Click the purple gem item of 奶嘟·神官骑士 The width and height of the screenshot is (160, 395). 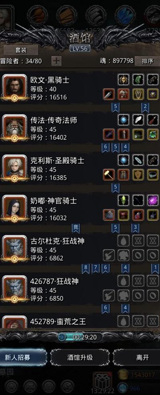153,200
